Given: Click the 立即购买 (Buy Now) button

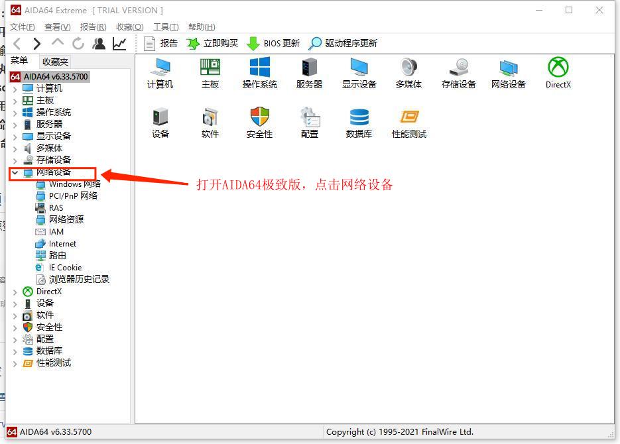Looking at the screenshot, I should (x=213, y=44).
